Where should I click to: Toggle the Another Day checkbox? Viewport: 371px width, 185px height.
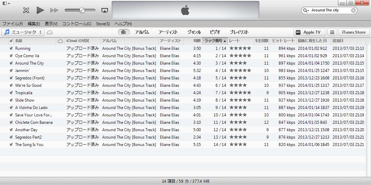(11, 130)
